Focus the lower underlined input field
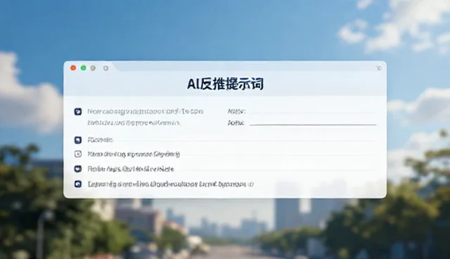 click(313, 122)
